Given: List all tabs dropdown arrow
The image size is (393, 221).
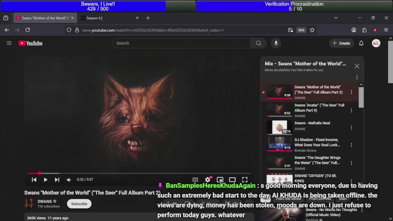Looking at the screenshot, I should pos(336,18).
